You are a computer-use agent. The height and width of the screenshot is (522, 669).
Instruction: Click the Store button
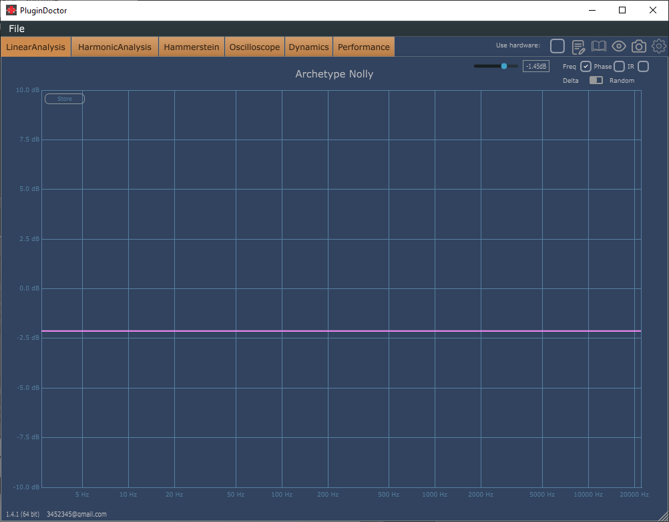point(65,99)
